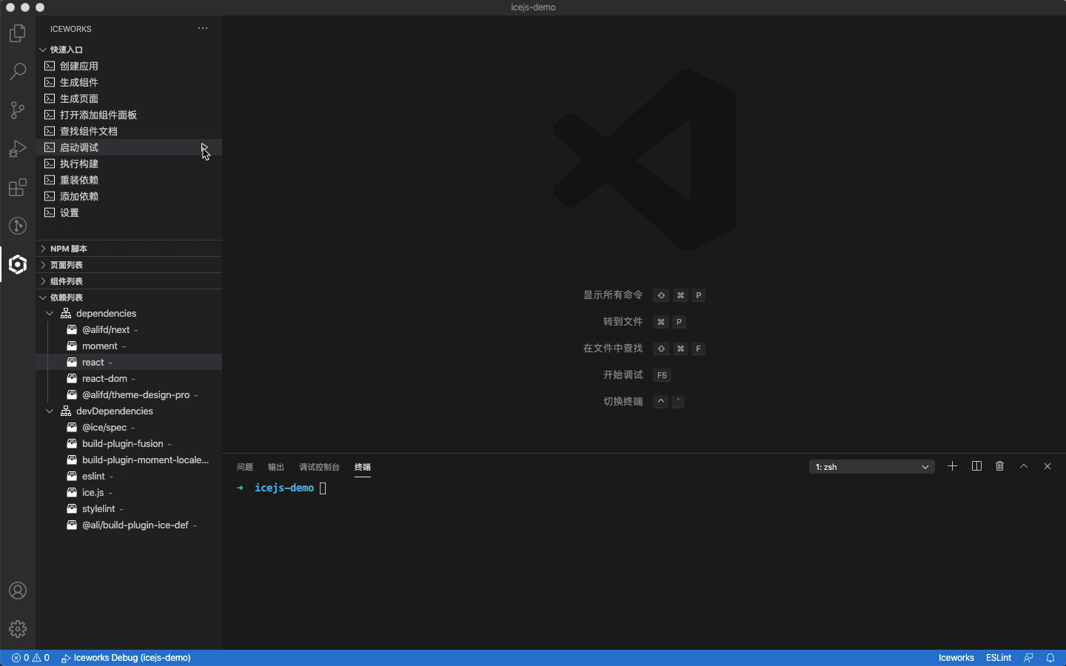Open notifications bell in status bar
Screen dimensions: 1066x666
(x=1050, y=658)
